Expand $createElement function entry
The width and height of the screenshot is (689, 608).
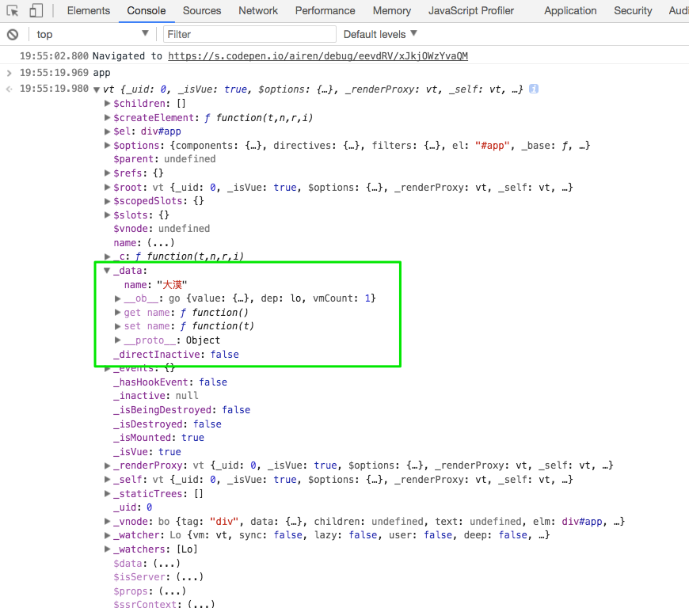coord(107,117)
